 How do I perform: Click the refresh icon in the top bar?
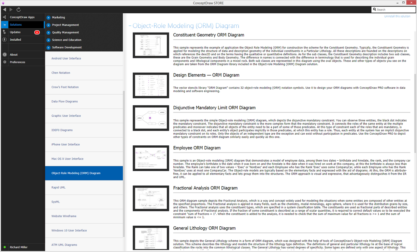point(19,10)
